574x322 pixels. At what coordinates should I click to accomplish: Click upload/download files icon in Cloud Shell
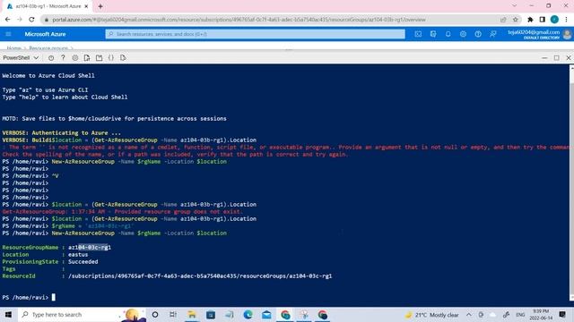pos(87,57)
